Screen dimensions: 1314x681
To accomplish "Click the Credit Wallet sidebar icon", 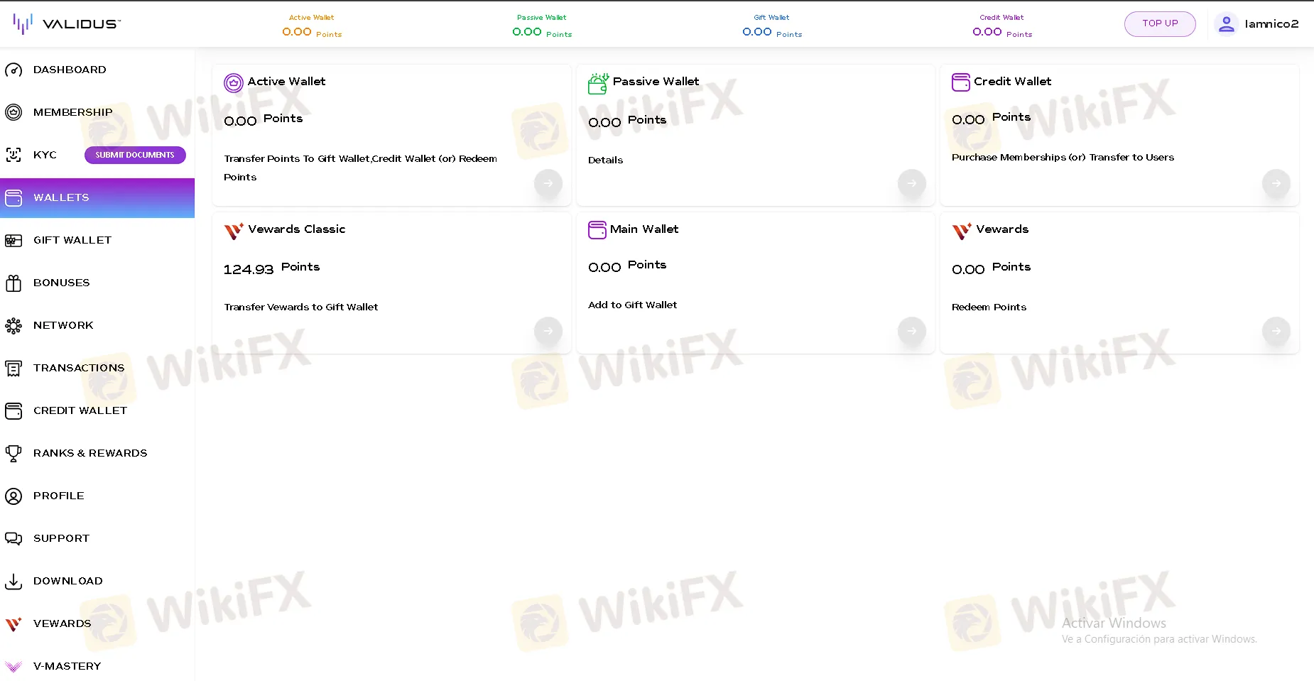I will click(13, 410).
